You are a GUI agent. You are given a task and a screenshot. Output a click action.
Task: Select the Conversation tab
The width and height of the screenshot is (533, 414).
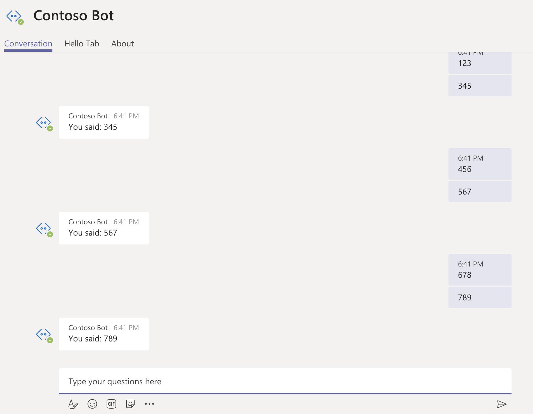coord(28,43)
